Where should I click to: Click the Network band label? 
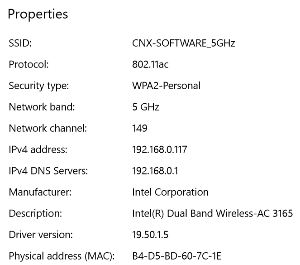coord(42,107)
